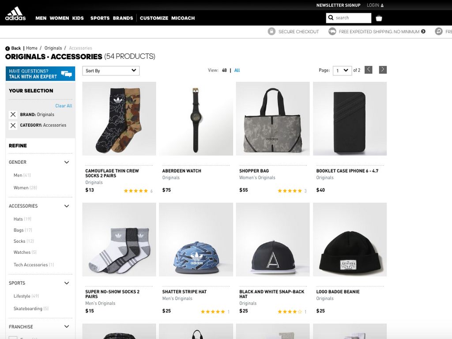Click the adidas logo
The image size is (452, 339).
pos(15,14)
